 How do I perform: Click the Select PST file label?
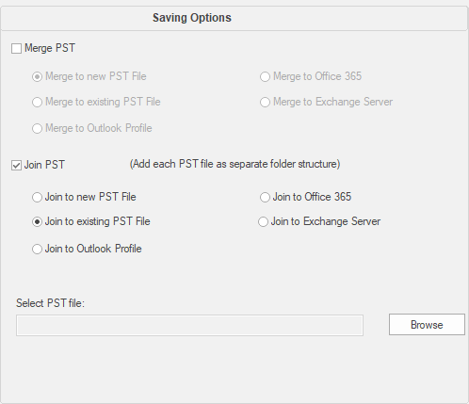50,303
